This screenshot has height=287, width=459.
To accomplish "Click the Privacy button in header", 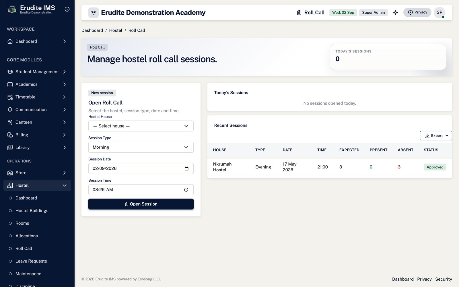I will pos(417,12).
